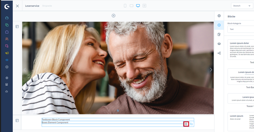This screenshot has height=132, width=254.
Task: Switch to mobile viewport preview
Action: click(125, 6)
